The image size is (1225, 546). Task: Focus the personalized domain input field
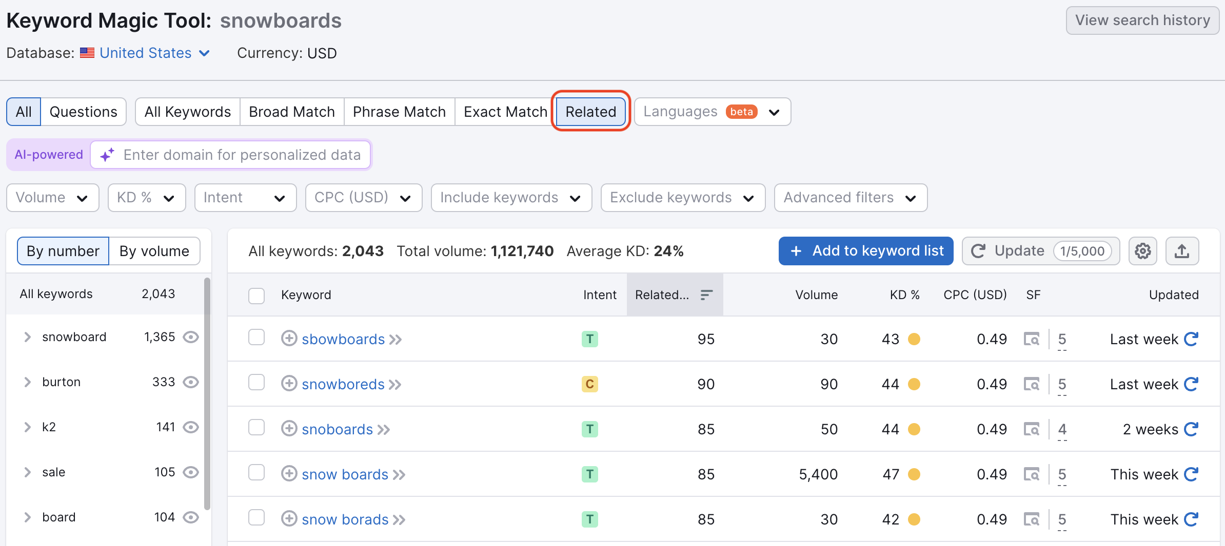tap(241, 155)
